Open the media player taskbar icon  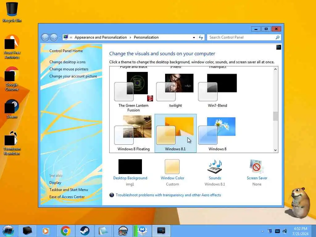[46, 231]
